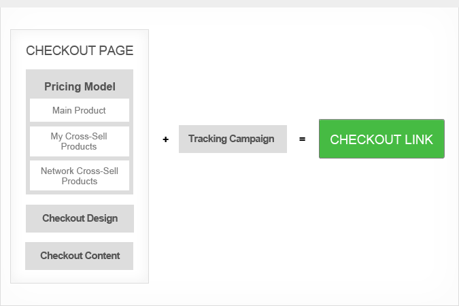
Task: Click the equals sign before CHECKOUT LINK
Action: 302,139
